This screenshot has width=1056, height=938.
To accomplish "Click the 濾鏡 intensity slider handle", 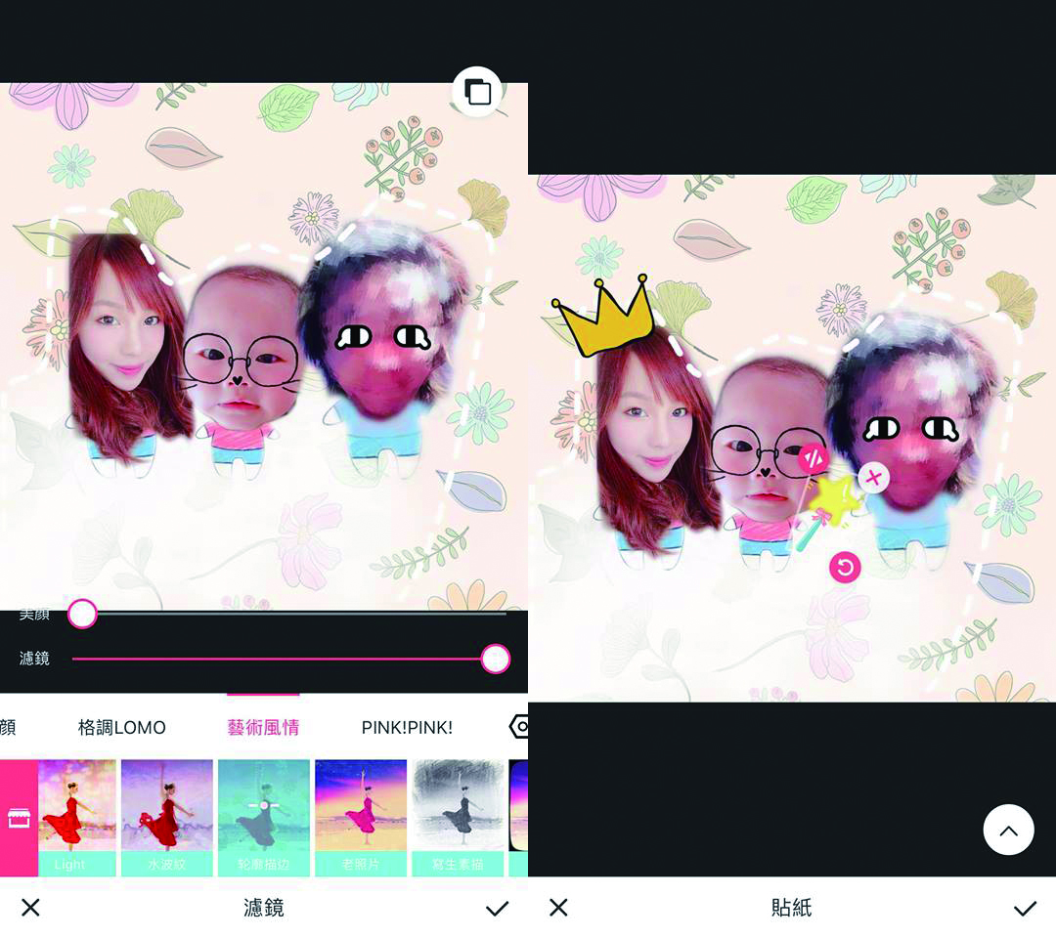I will [x=496, y=659].
